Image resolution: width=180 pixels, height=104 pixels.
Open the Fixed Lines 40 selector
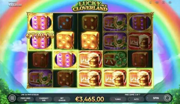pos(25,99)
